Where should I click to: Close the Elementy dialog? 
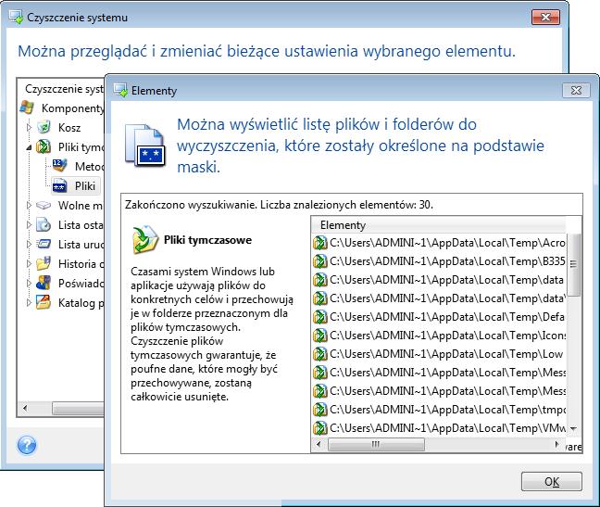(x=576, y=91)
